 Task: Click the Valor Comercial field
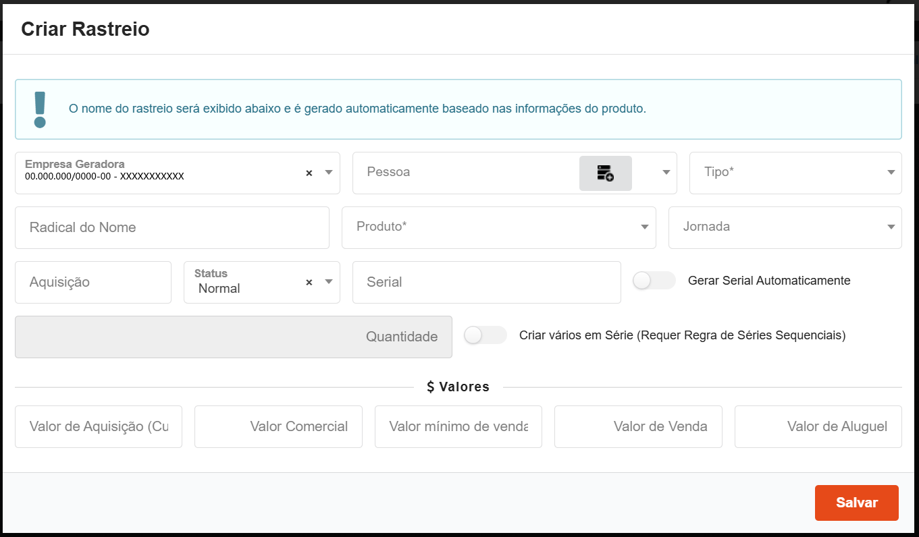pyautogui.click(x=278, y=426)
